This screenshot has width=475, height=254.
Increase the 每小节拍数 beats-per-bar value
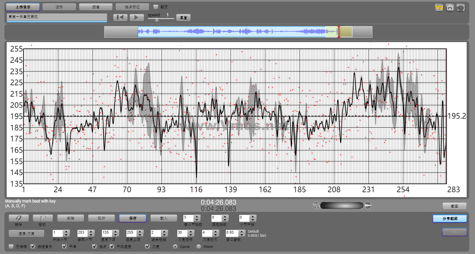tap(197, 217)
